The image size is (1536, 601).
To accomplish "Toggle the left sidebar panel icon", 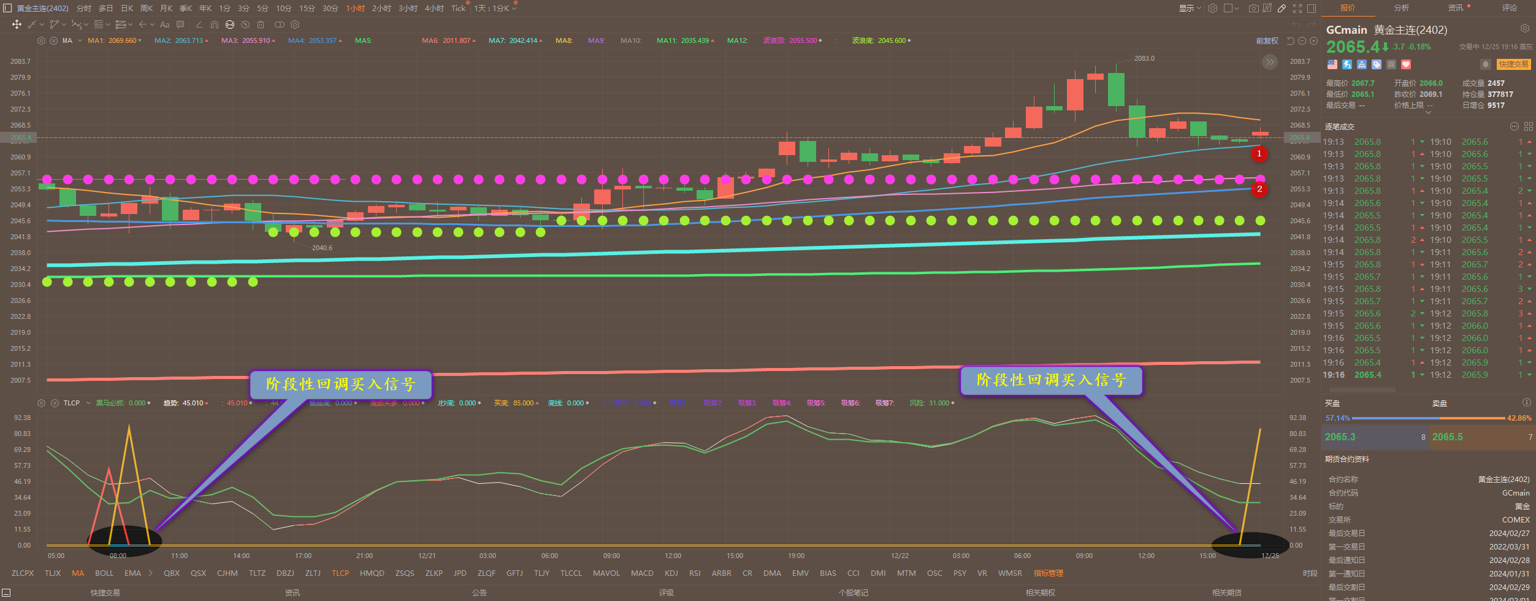I will 7,8.
